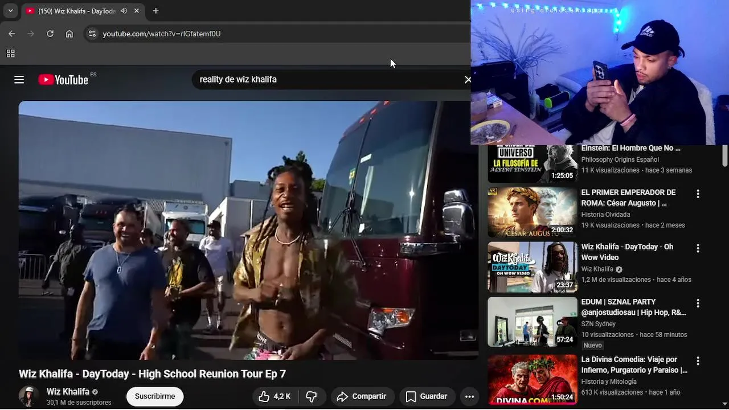Mute the tab audio speaker icon
This screenshot has width=729, height=410.
coord(124,11)
